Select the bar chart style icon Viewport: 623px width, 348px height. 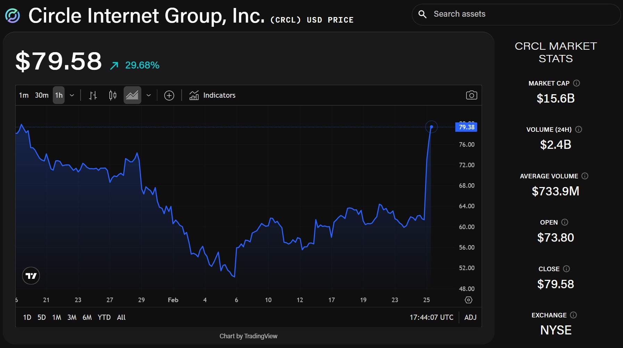[93, 95]
